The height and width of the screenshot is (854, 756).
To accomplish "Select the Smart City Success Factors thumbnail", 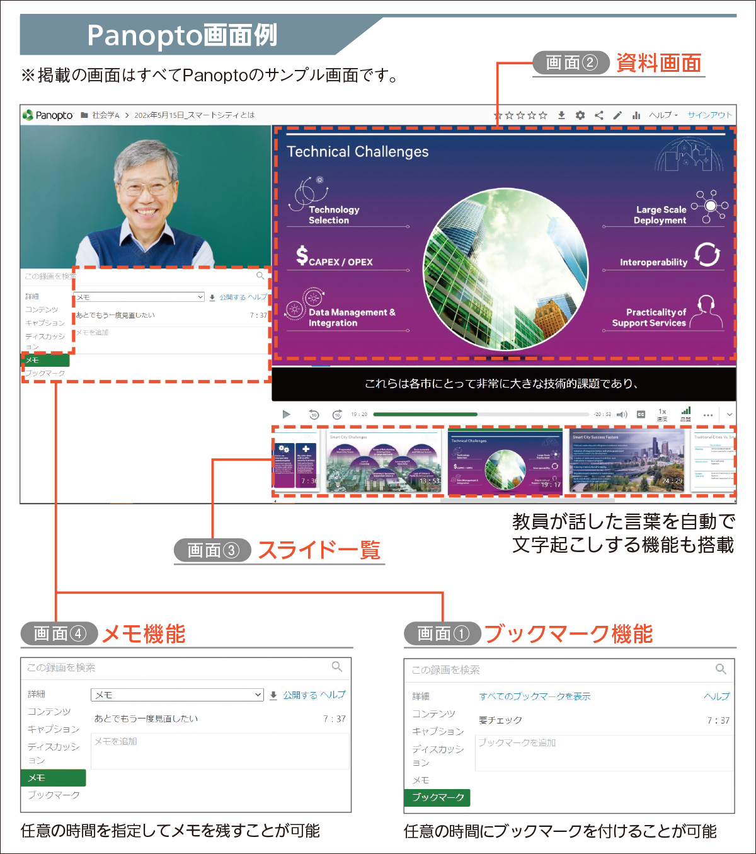I will pos(627,462).
